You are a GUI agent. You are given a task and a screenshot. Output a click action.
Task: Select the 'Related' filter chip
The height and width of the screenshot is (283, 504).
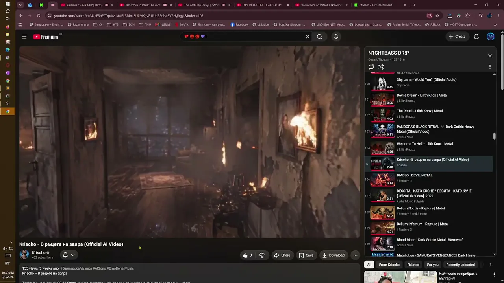pos(413,265)
